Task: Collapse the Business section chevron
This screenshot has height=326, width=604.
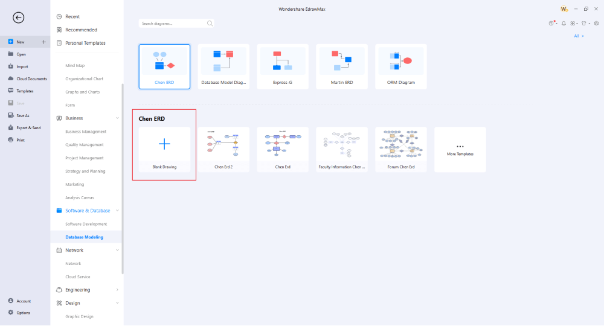Action: (x=117, y=118)
